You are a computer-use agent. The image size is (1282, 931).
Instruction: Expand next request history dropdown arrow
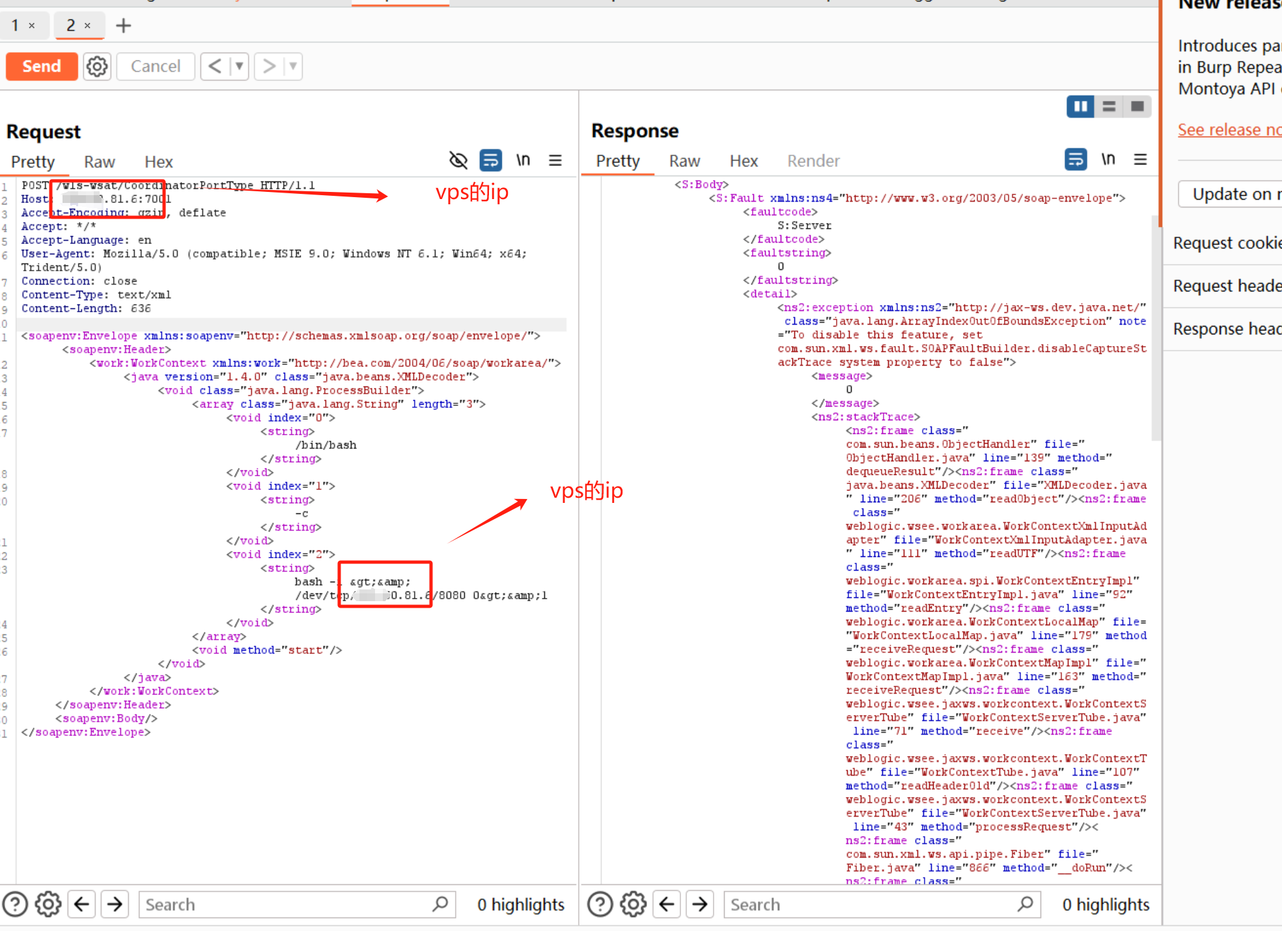tap(293, 66)
